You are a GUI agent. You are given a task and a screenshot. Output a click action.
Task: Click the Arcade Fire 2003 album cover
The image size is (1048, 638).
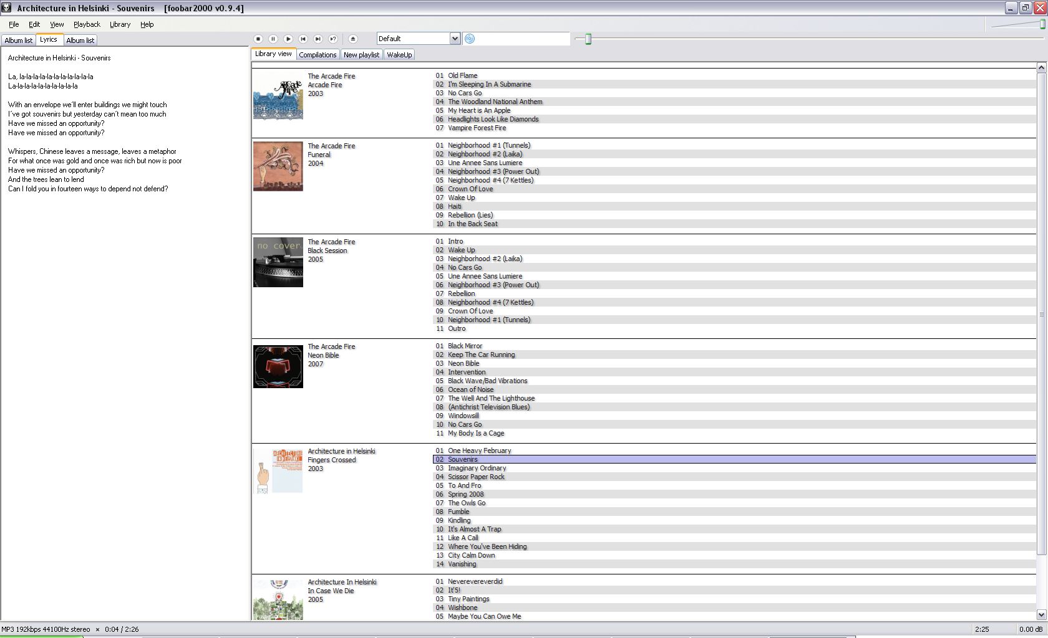pyautogui.click(x=278, y=95)
